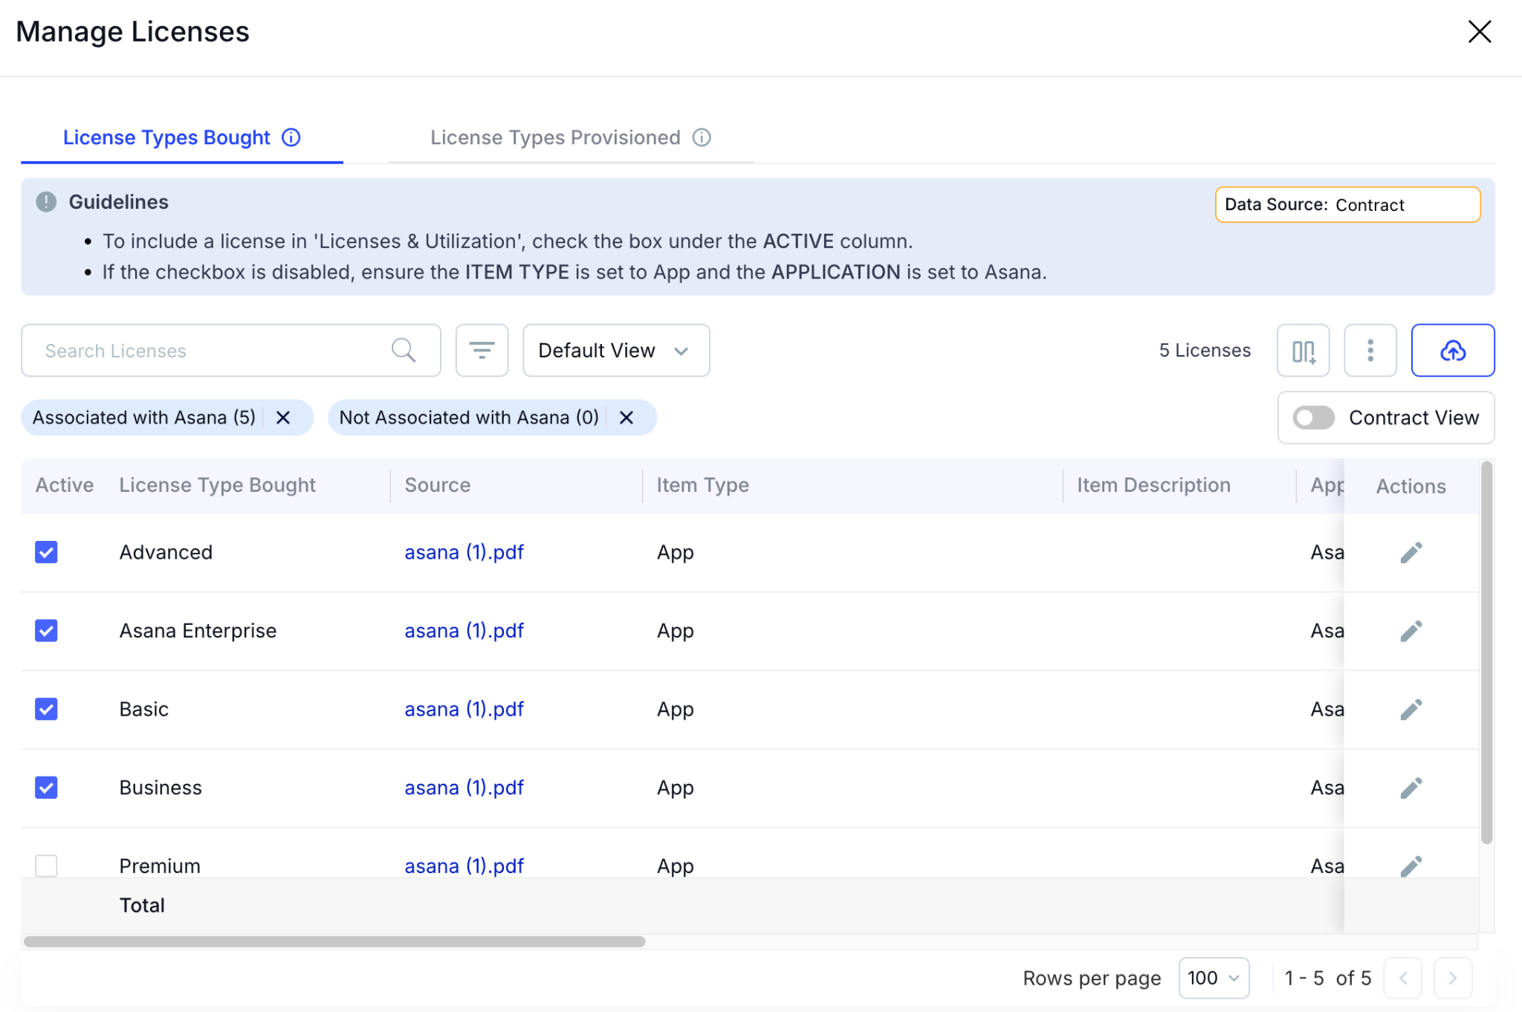Click the filter icon next to search
Screen dimensions: 1522x1012
482,350
